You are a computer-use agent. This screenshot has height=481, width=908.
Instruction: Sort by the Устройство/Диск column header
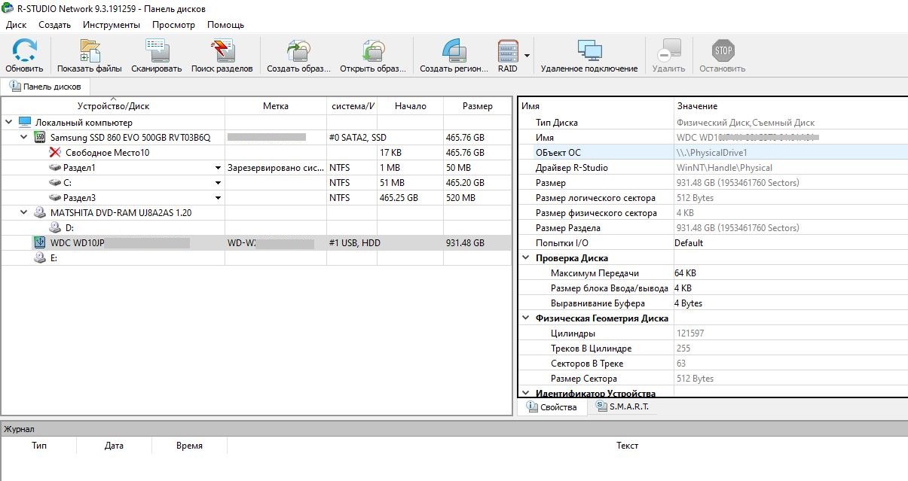click(x=113, y=106)
